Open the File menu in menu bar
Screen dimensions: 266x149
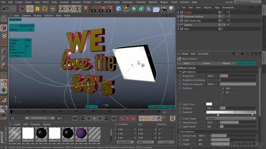3,2
